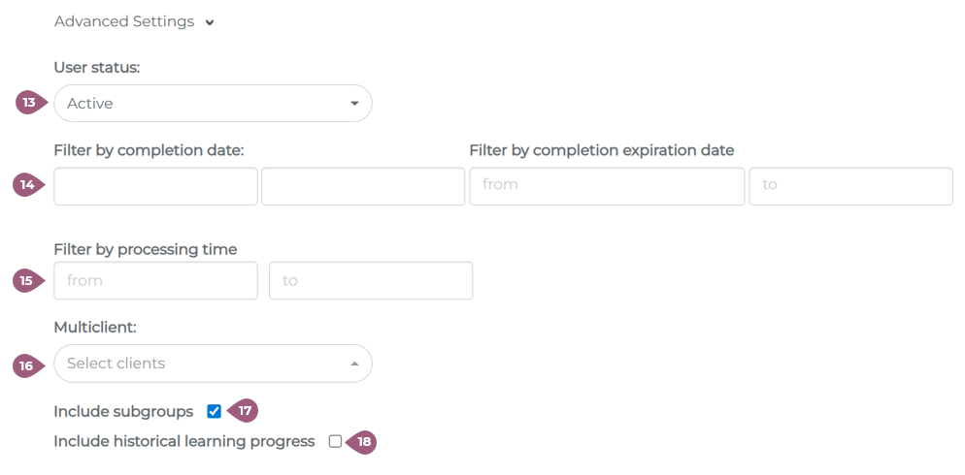Click the number 13 callout marker
This screenshot has height=475, width=965.
tap(29, 103)
